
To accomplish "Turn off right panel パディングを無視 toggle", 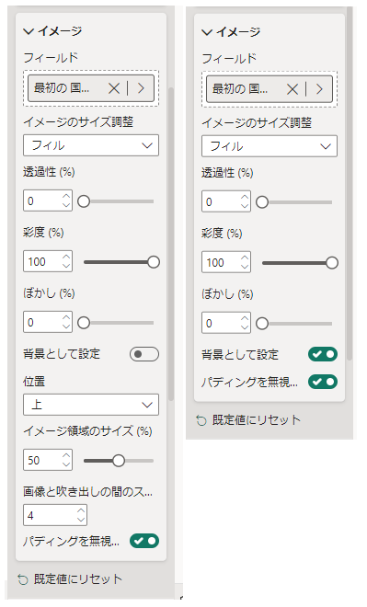I will (x=323, y=382).
